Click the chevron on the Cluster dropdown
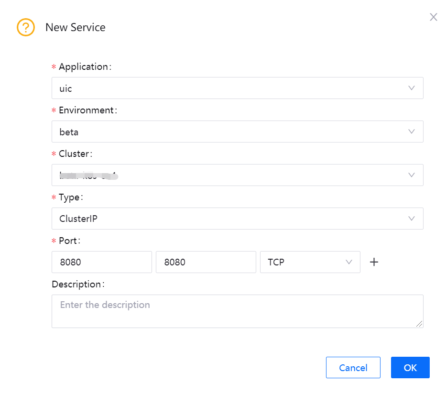 (411, 175)
